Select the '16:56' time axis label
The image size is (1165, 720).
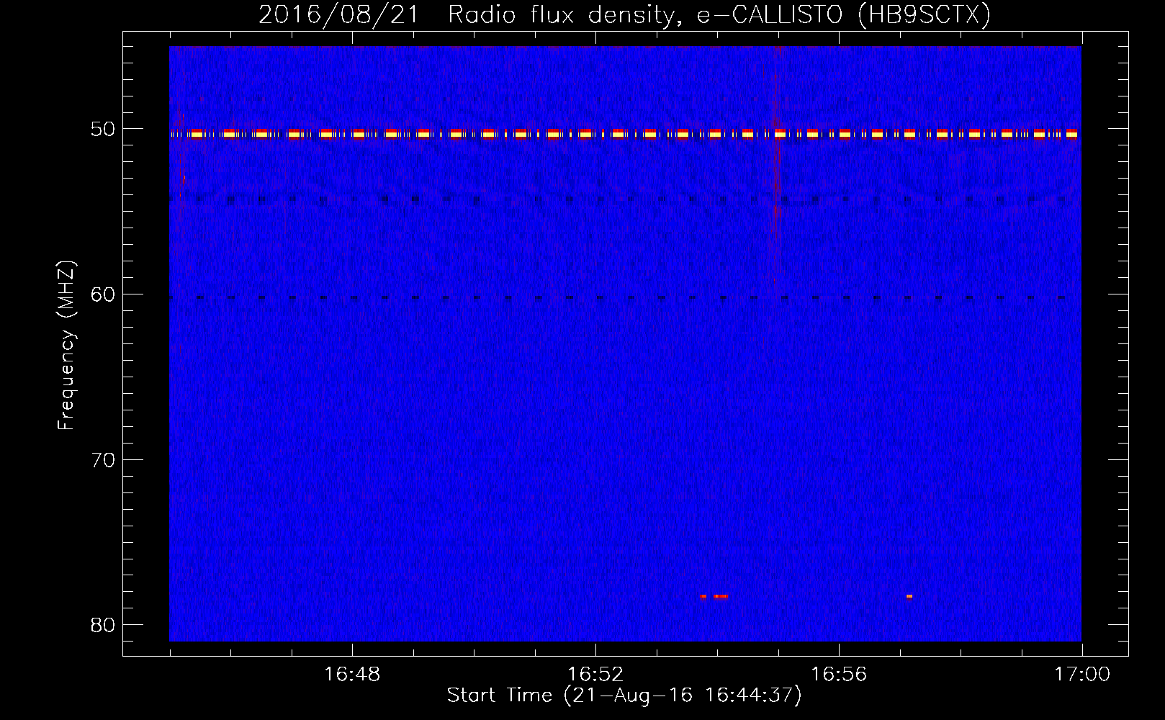pos(839,675)
